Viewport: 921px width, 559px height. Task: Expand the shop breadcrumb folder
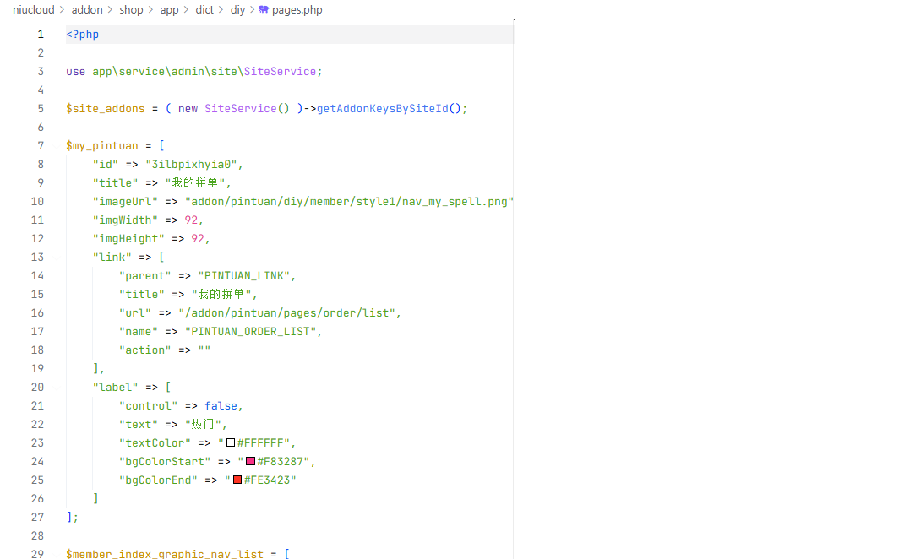(x=131, y=10)
